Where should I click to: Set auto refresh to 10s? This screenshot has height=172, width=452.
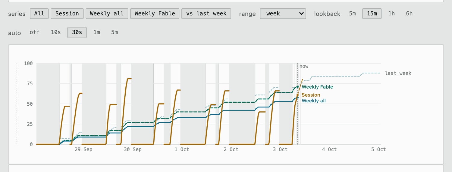coord(56,32)
